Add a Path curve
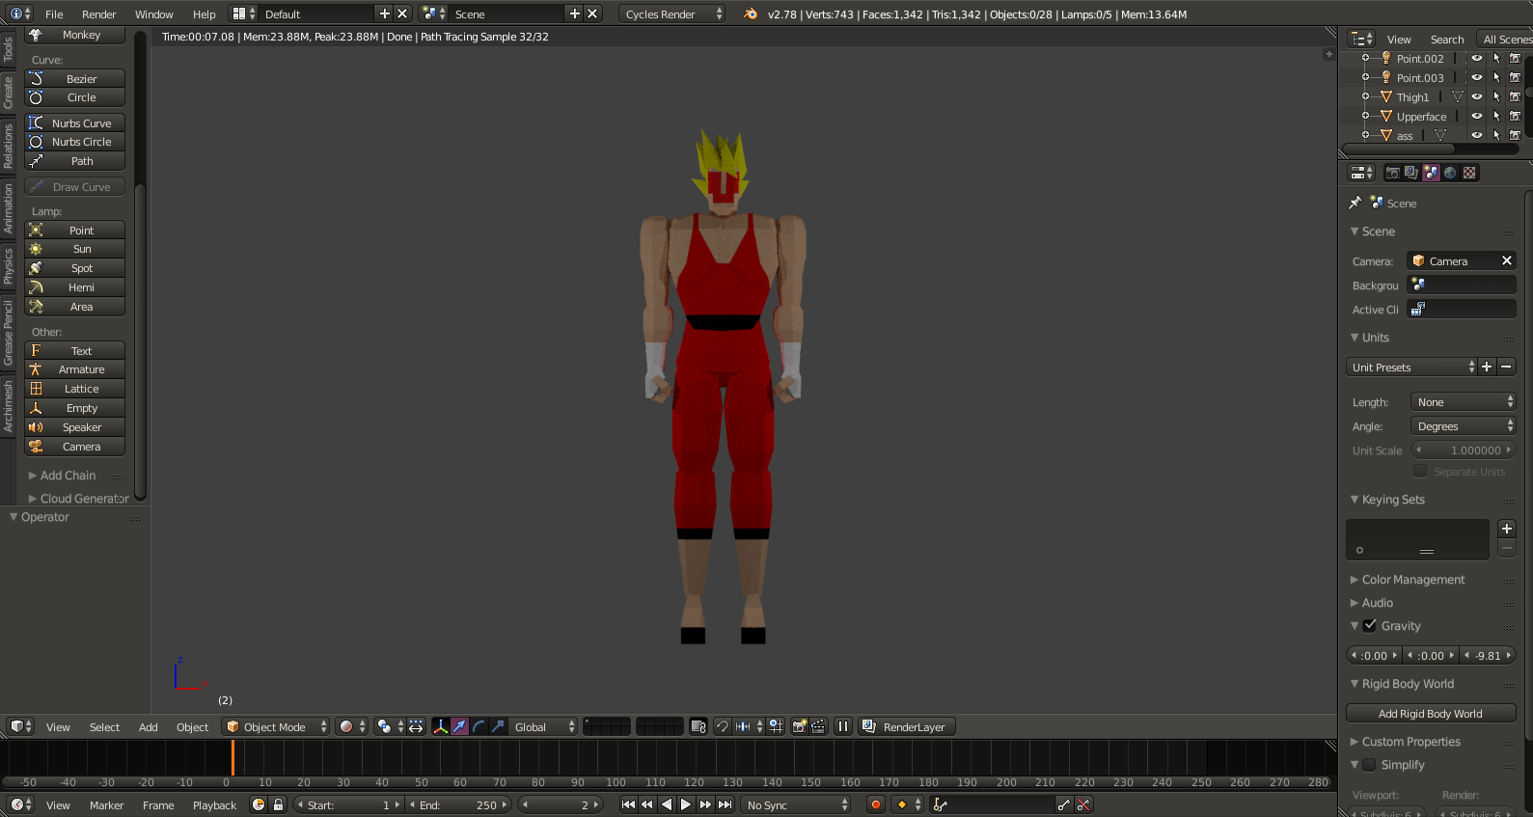 tap(75, 161)
